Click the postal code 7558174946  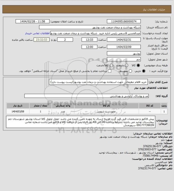click(x=150, y=156)
